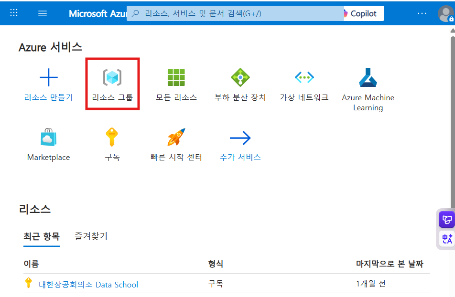Focus the resource and service search box
Viewport: 455px width, 297px height.
(235, 14)
